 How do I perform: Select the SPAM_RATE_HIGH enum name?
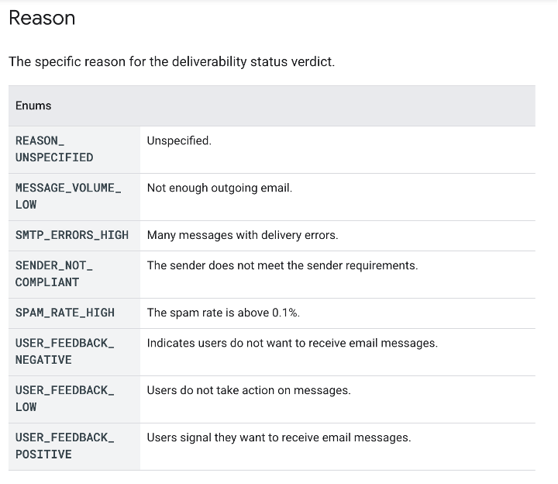(x=65, y=313)
